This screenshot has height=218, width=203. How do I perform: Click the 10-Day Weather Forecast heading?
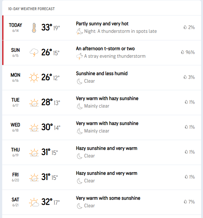tap(31, 9)
